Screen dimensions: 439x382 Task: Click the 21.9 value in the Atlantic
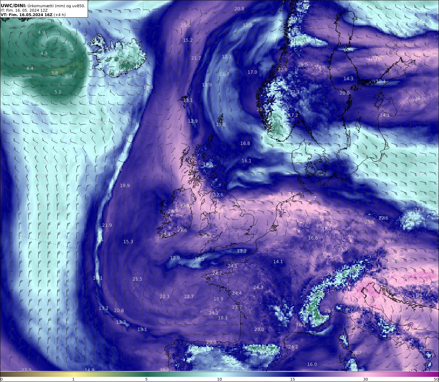point(107,225)
